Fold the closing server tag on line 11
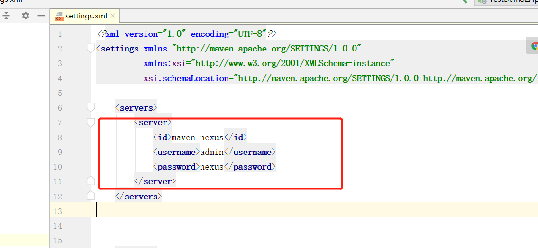Screen dimensions: 538x248 tap(91, 181)
